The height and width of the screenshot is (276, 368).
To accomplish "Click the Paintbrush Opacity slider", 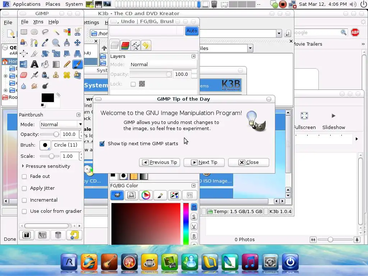I will point(50,134).
